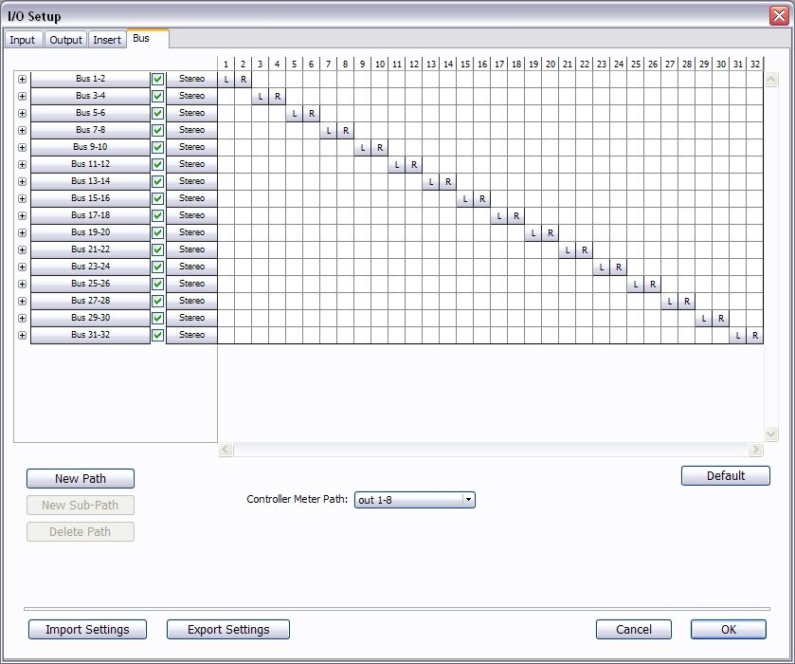The image size is (795, 664).
Task: Open the Stereo format selector for Bus 27-28
Action: pos(191,301)
